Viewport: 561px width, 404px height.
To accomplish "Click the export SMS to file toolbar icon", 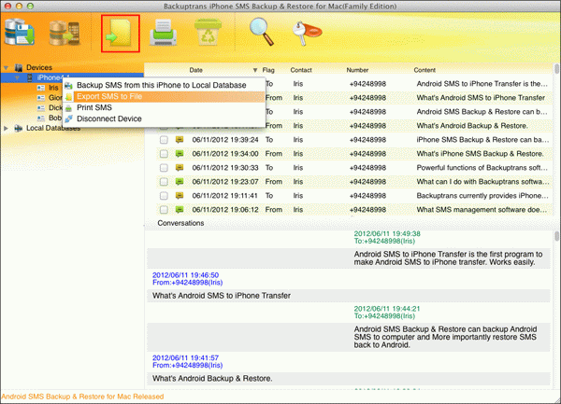I will coord(121,34).
